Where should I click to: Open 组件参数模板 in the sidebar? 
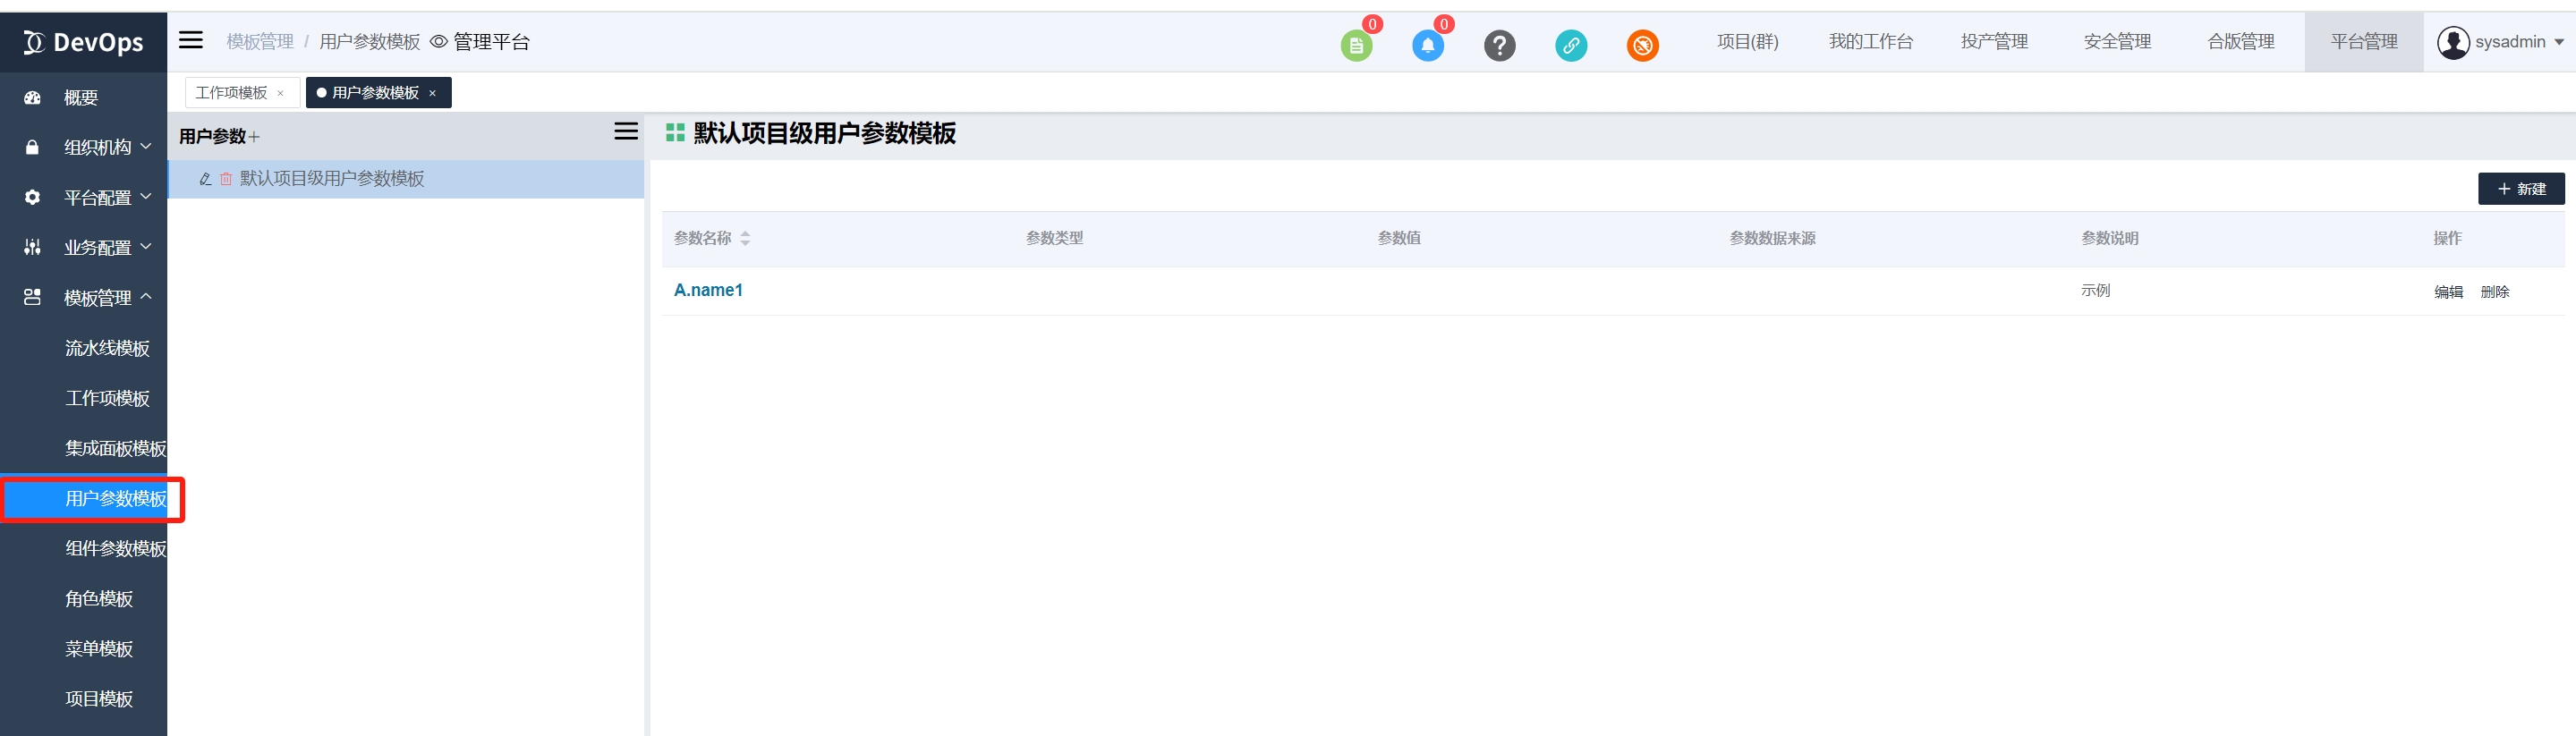(x=116, y=548)
